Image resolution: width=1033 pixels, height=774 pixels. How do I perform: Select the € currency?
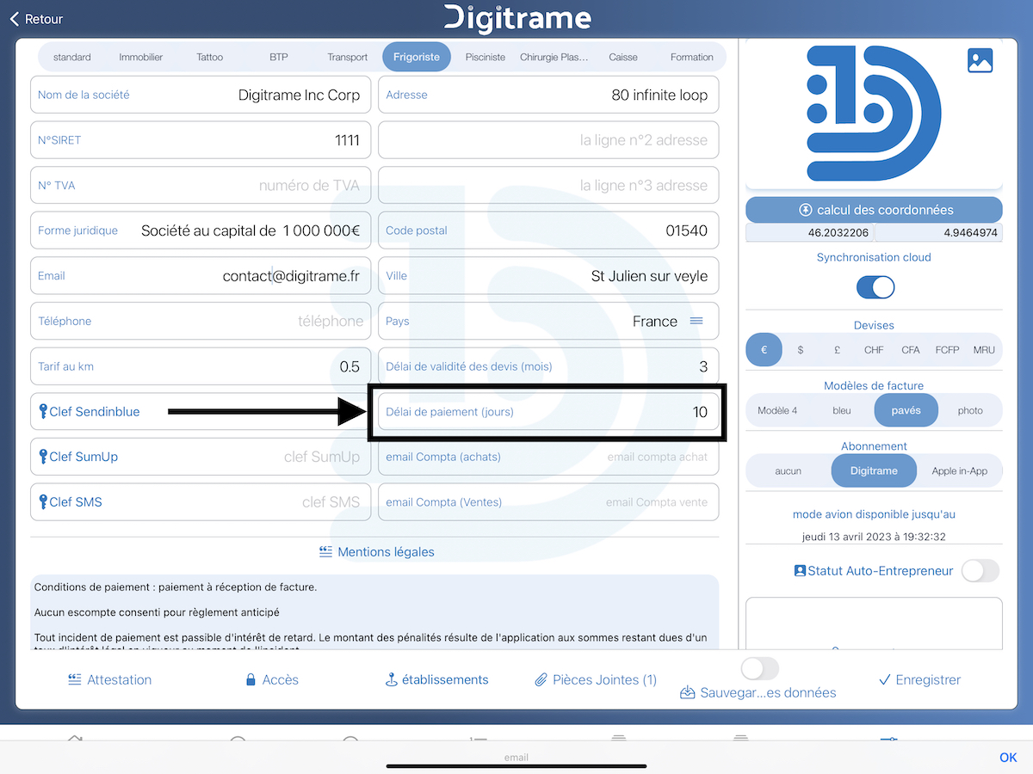click(764, 350)
